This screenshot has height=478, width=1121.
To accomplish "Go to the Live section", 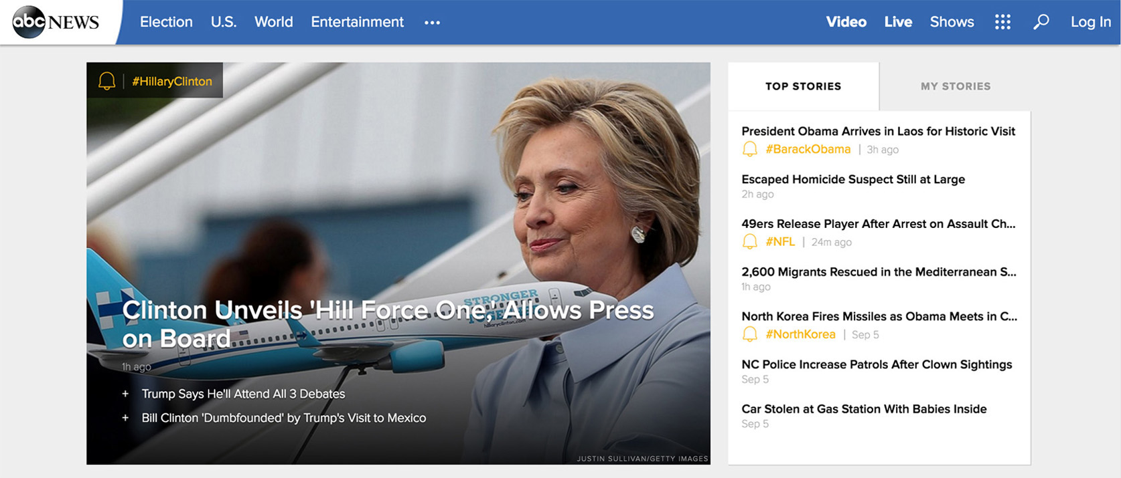I will point(898,22).
